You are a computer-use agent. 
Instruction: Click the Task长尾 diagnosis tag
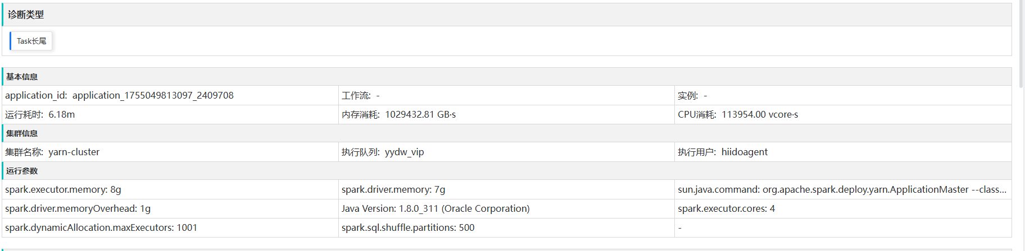tap(31, 41)
